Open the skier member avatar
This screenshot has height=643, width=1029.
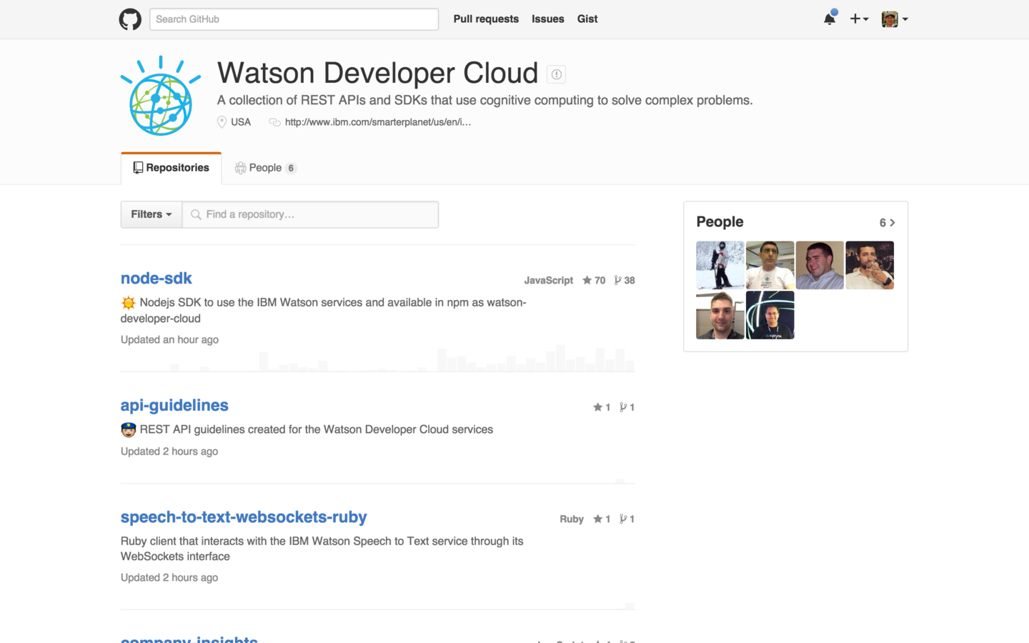[x=720, y=265]
